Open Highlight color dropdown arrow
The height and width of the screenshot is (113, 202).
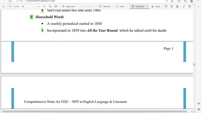pyautogui.click(x=147, y=6)
